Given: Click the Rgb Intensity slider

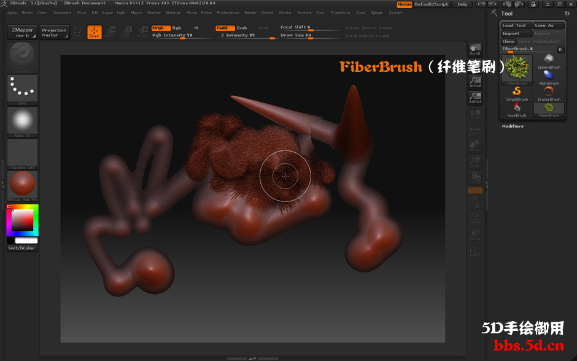Looking at the screenshot, I should 182,36.
